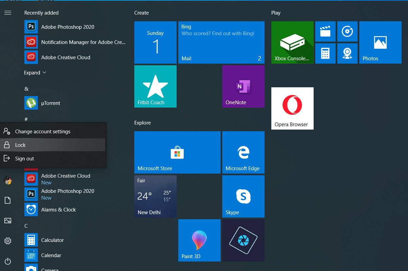The width and height of the screenshot is (408, 271).
Task: Launch the Opera Browser tile
Action: click(292, 108)
